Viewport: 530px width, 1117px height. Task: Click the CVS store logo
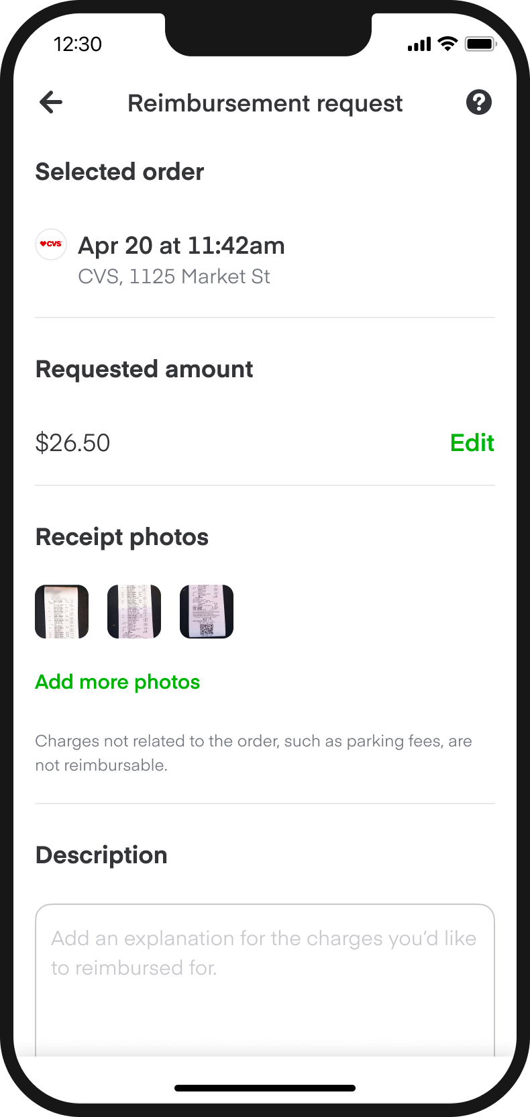[x=51, y=244]
